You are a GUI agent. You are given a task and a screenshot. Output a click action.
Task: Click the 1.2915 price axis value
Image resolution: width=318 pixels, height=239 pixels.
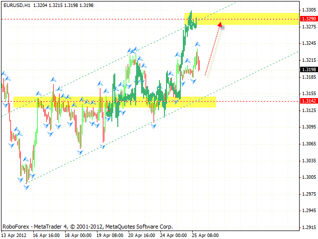coord(309,228)
